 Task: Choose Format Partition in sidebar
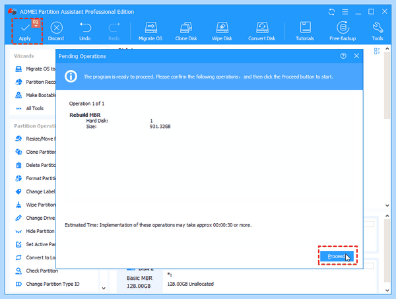(x=36, y=178)
